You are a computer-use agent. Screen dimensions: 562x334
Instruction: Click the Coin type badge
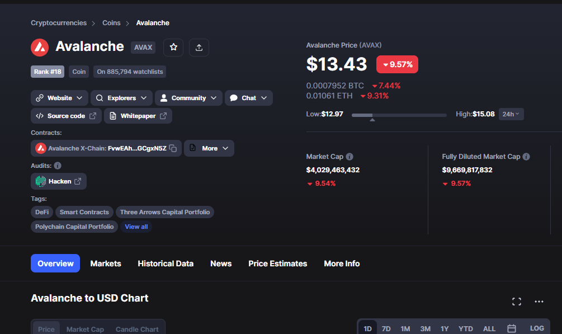79,72
